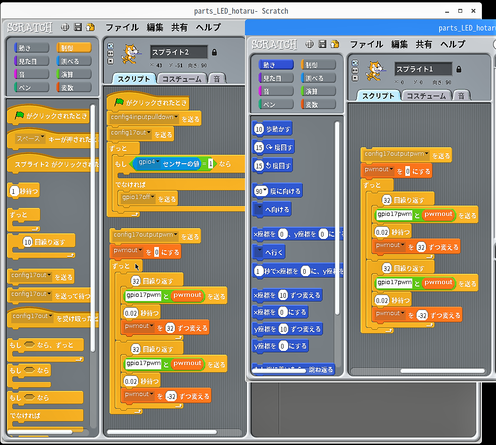Image resolution: width=496 pixels, height=445 pixels.
Task: Click the language globe icon in right Scratch window
Action: tap(310, 44)
